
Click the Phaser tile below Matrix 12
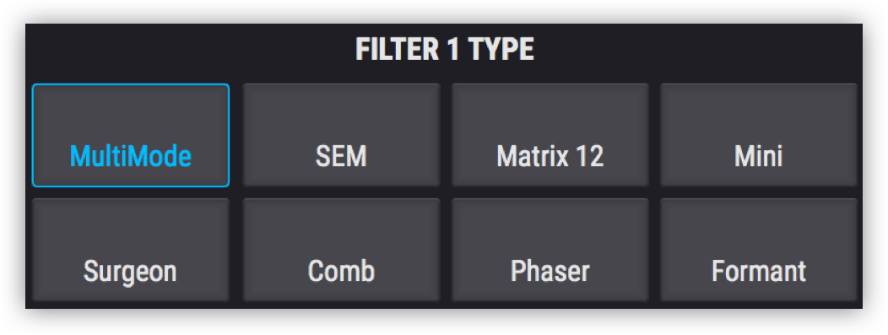[550, 250]
